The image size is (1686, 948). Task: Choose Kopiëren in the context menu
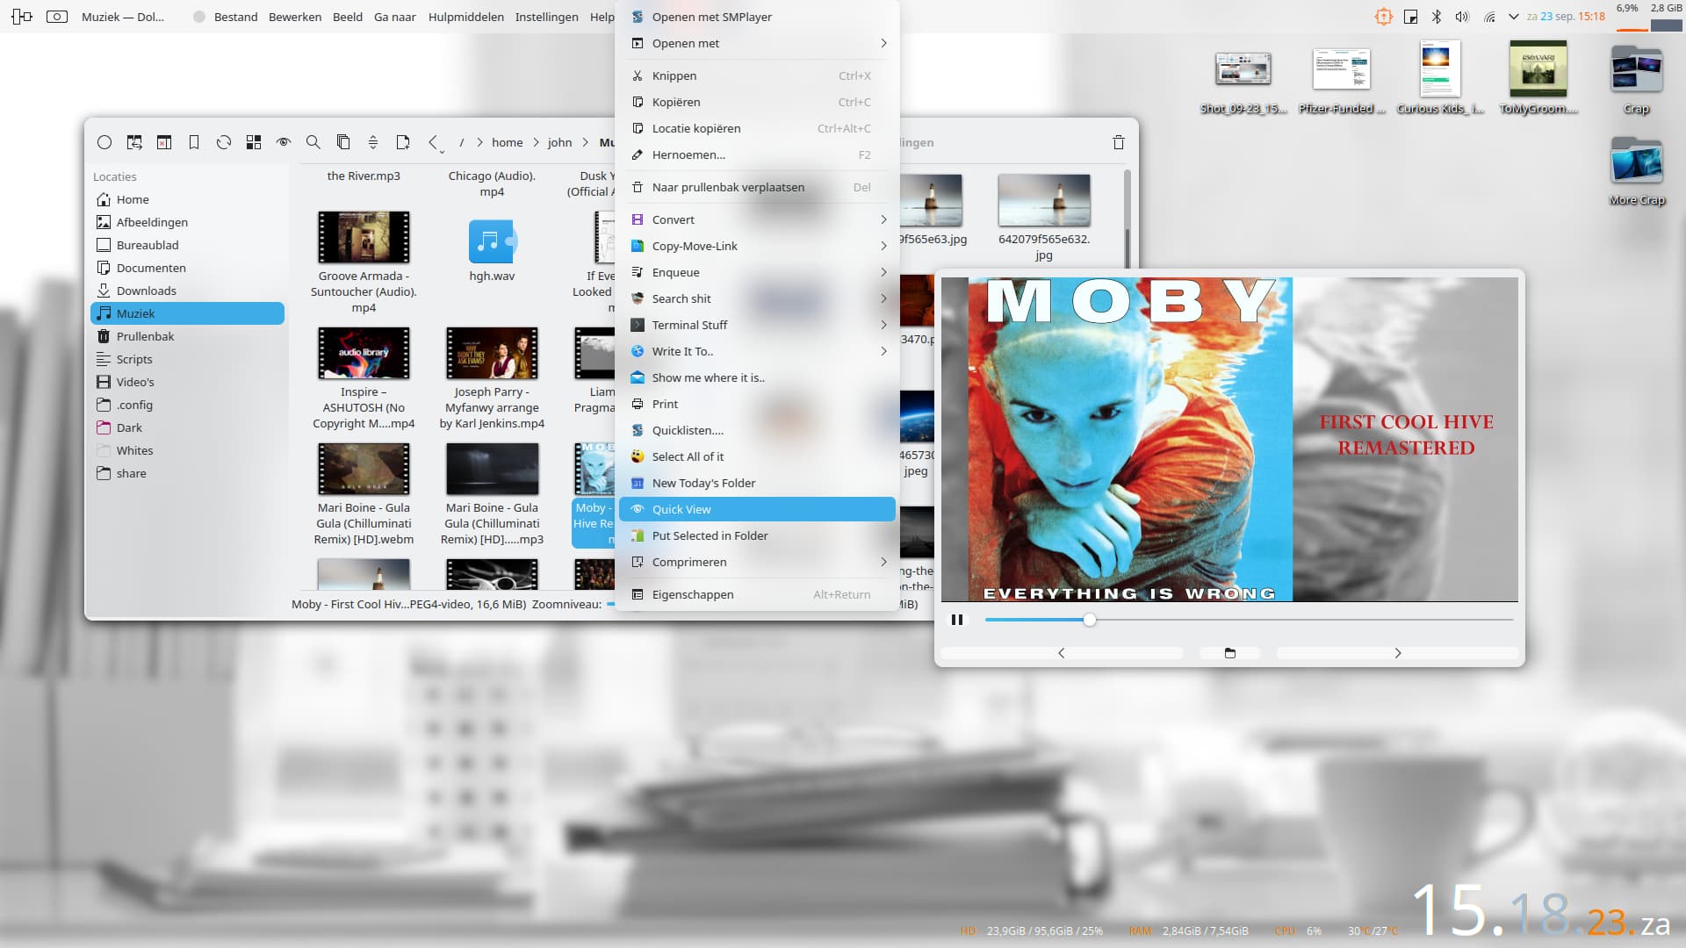click(757, 102)
